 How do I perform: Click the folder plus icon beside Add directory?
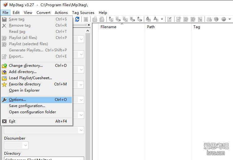[x=4, y=72]
